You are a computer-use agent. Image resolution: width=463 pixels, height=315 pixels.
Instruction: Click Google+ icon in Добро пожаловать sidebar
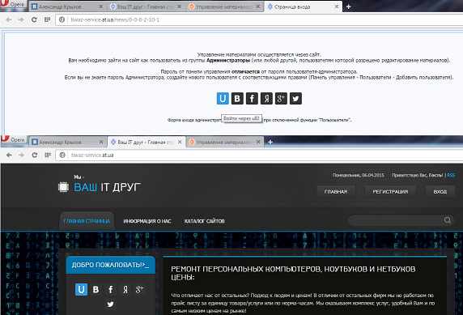pos(139,289)
